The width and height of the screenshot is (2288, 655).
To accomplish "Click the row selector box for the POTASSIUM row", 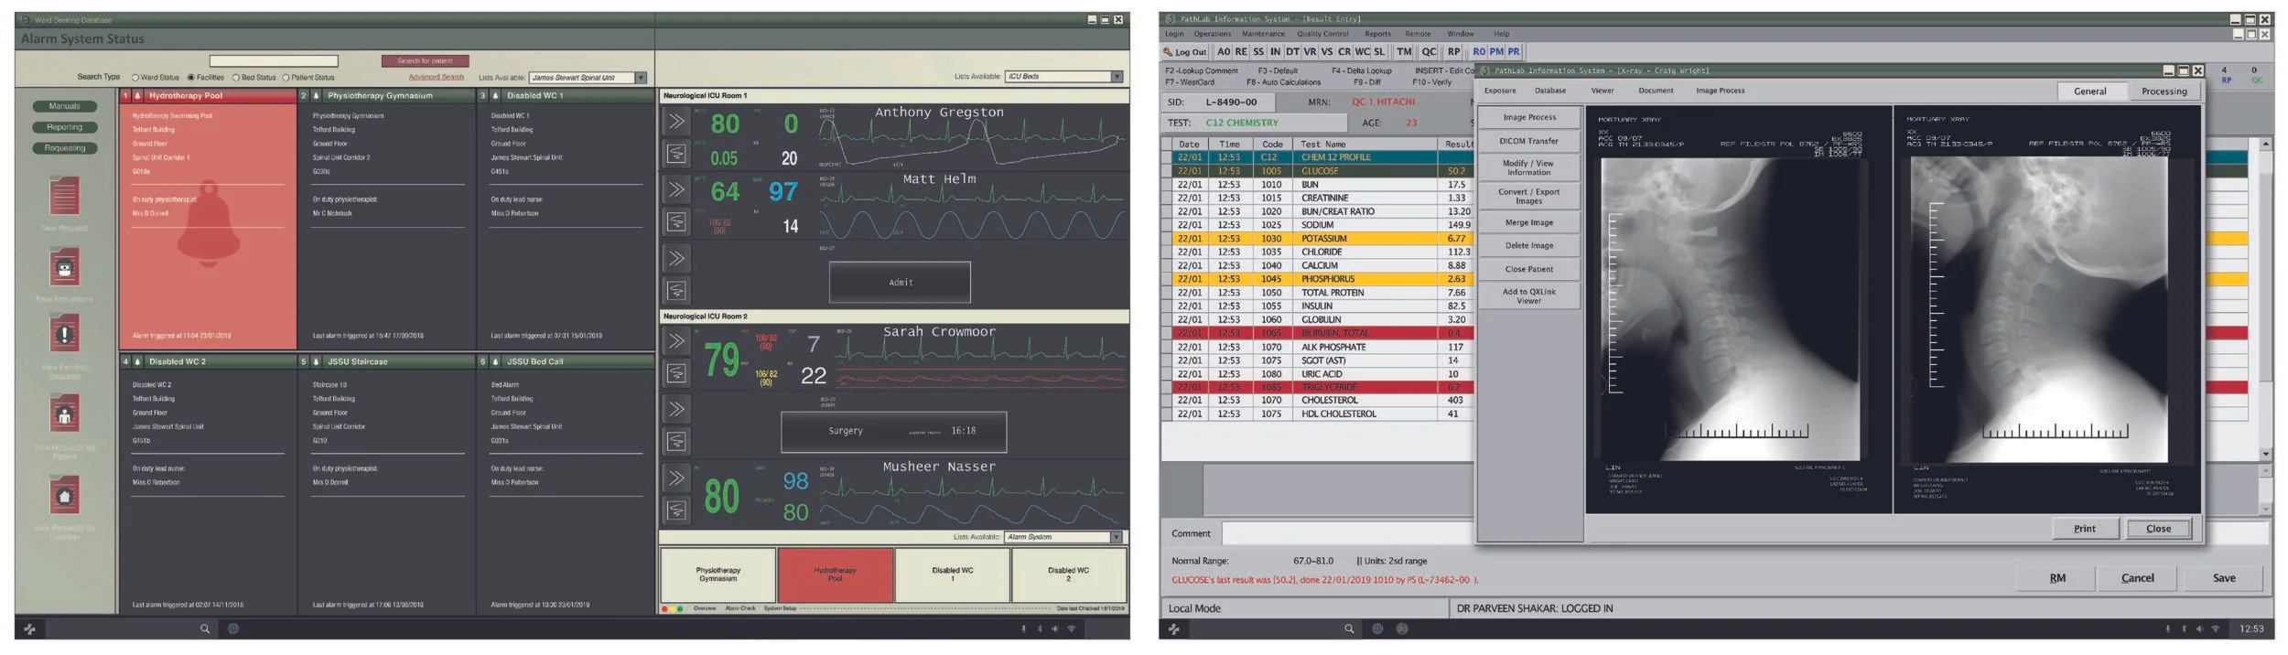I will (x=1167, y=239).
